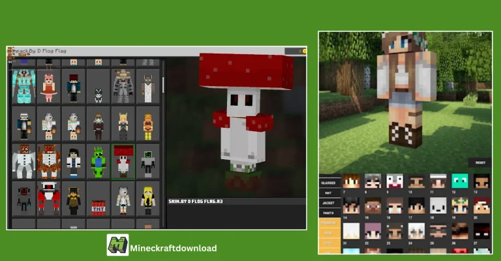The image size is (501, 261).
Task: Pick the orange furry animatronic skin
Action: click(x=48, y=162)
